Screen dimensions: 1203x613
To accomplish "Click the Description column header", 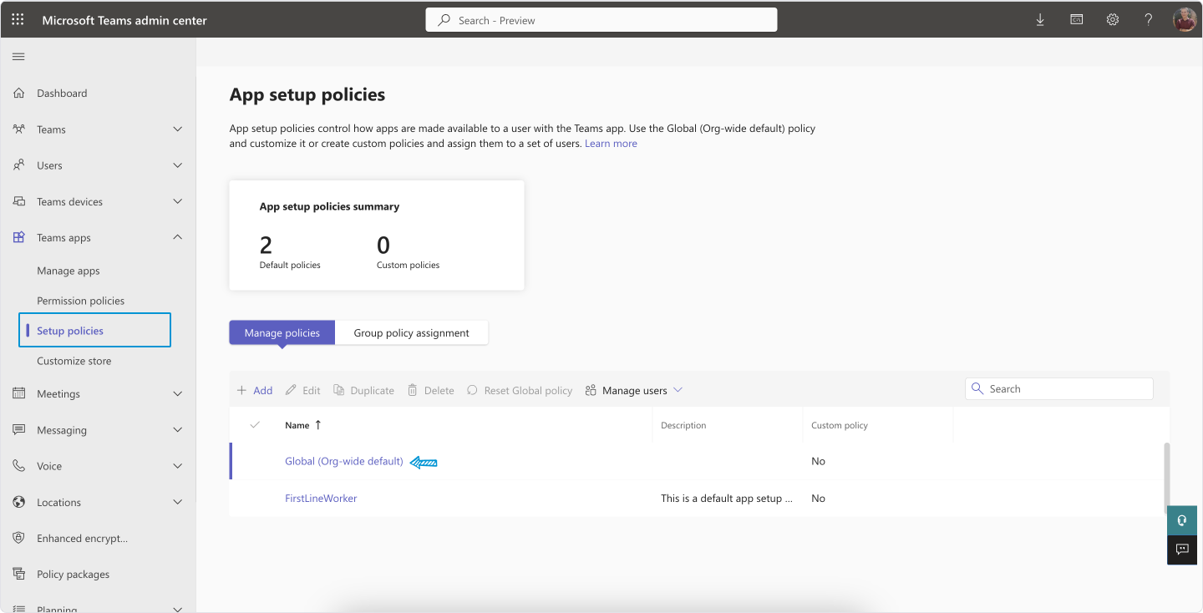I will pyautogui.click(x=683, y=425).
